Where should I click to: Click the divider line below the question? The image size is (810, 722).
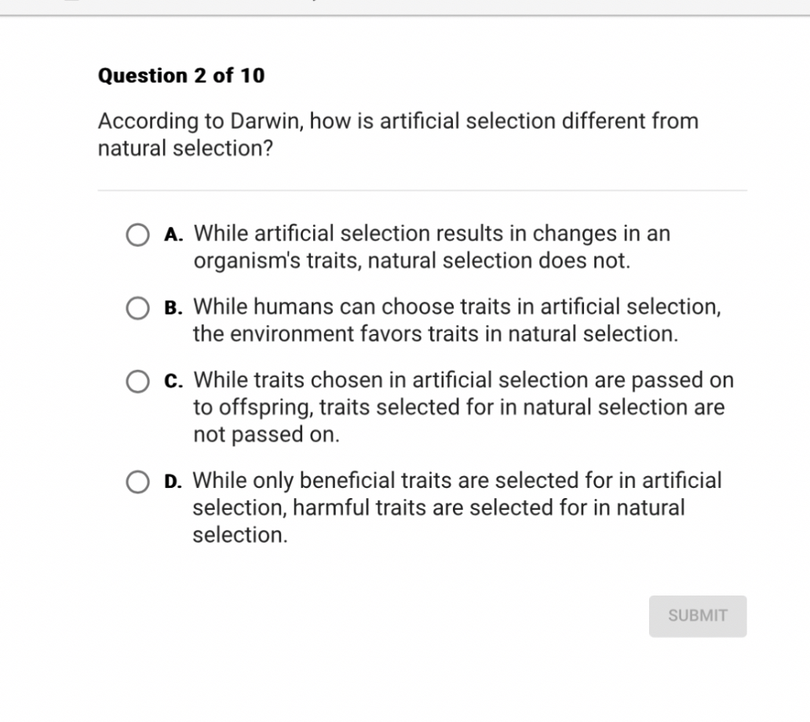tap(422, 189)
